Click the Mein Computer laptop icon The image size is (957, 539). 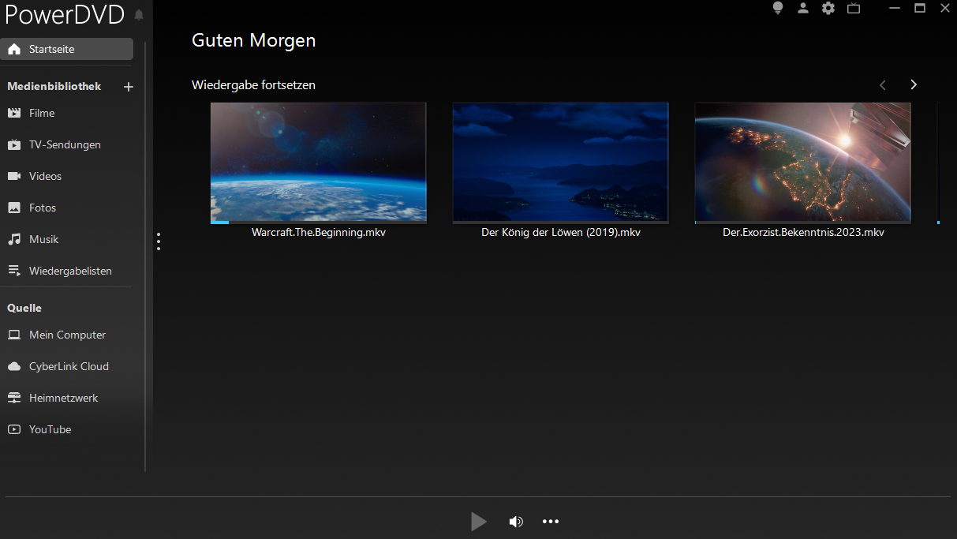coord(14,335)
